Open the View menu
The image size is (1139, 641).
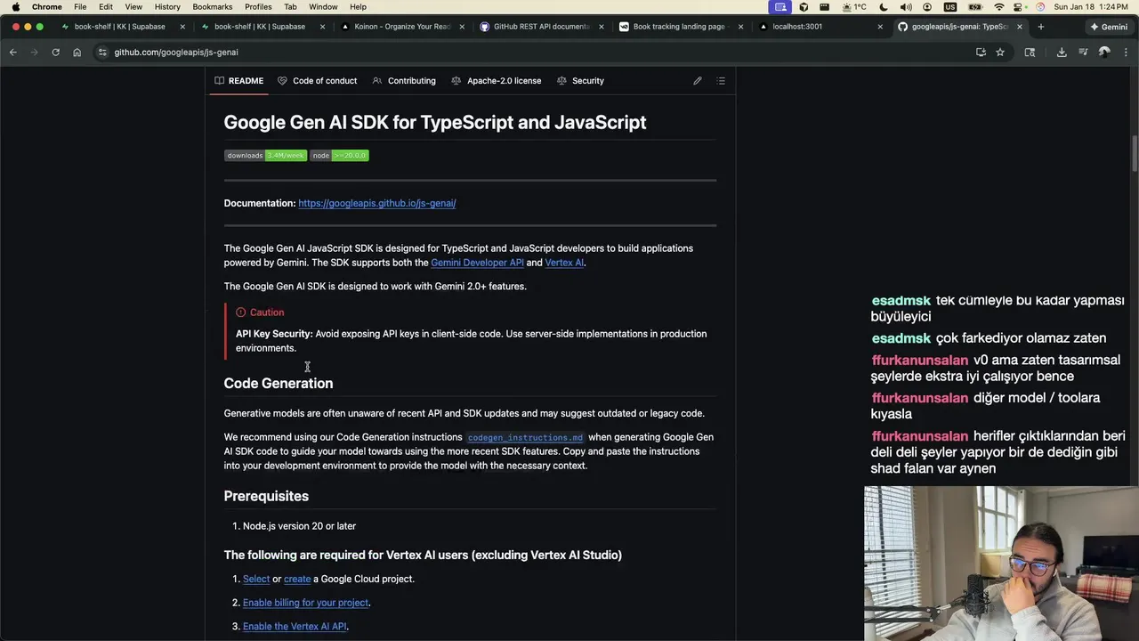pyautogui.click(x=133, y=6)
